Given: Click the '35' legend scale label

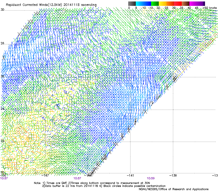Looking at the screenshot, I should click(x=181, y=8).
